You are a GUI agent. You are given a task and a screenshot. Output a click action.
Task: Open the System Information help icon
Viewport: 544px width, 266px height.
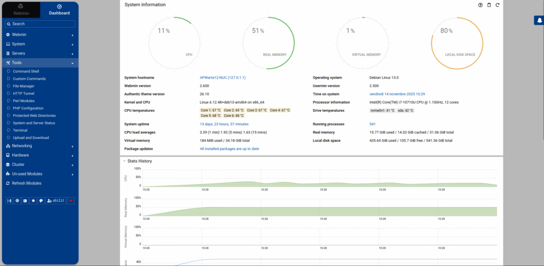pyautogui.click(x=480, y=5)
